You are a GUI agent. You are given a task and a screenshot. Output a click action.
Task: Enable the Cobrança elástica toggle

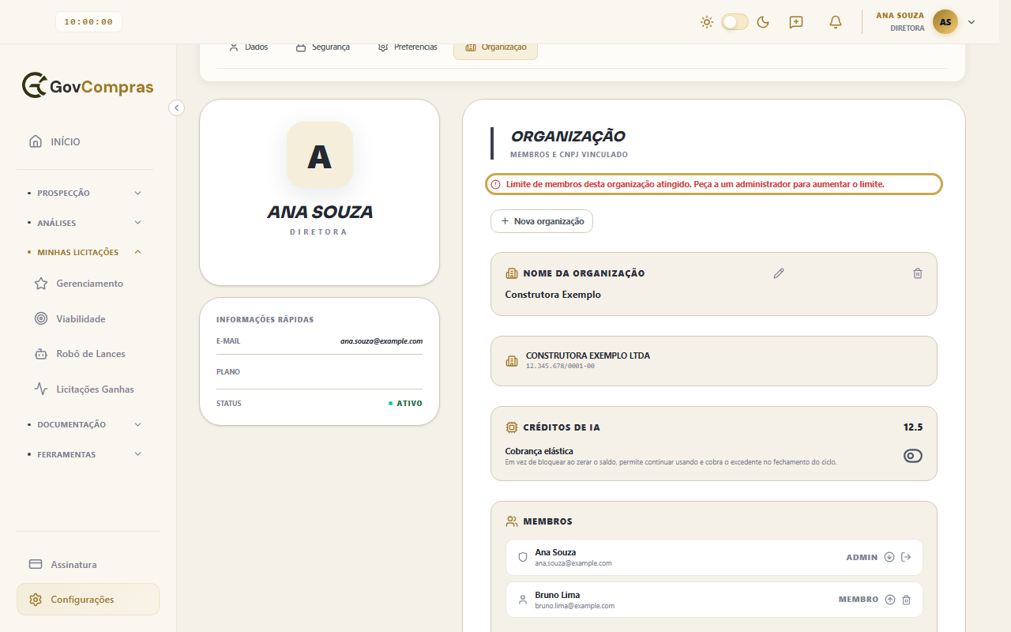913,456
